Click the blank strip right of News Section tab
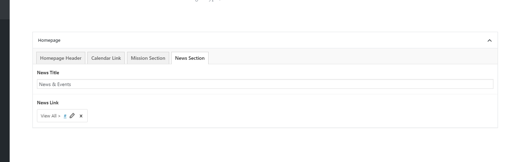This screenshot has width=510, height=162. tap(345, 56)
